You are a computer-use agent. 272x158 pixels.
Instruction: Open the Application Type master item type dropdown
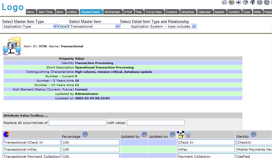tap(55, 26)
